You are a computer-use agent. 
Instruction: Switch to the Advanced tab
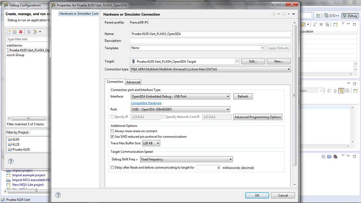click(133, 82)
